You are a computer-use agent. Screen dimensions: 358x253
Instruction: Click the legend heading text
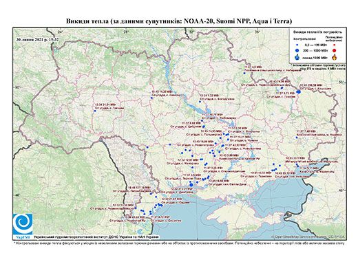pyautogui.click(x=318, y=32)
